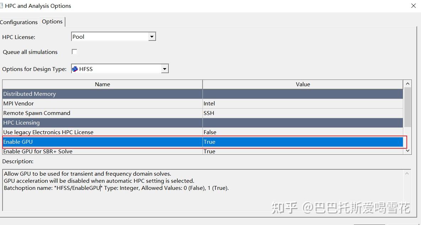Click the 'Options for Design Type:' label
Viewport: 421px width, 225px height.
tap(34, 69)
